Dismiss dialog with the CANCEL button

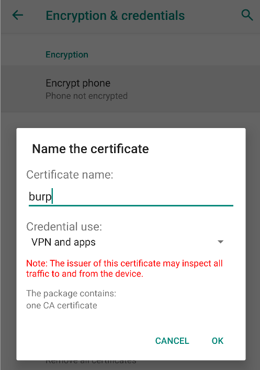point(172,341)
